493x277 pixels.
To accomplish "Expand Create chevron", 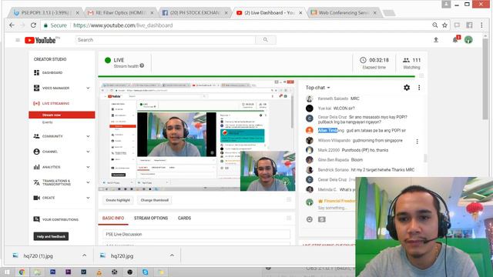I will pyautogui.click(x=88, y=198).
